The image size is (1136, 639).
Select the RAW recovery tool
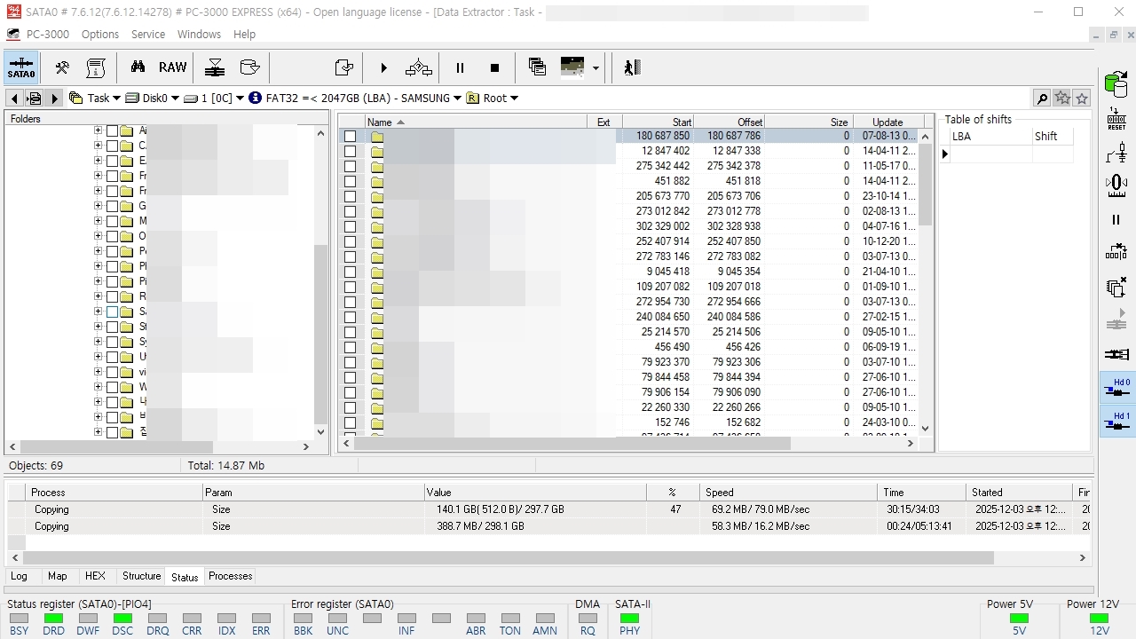(173, 67)
